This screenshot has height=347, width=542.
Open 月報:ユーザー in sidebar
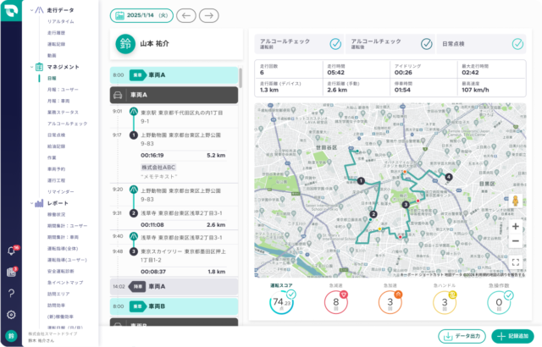click(x=63, y=90)
